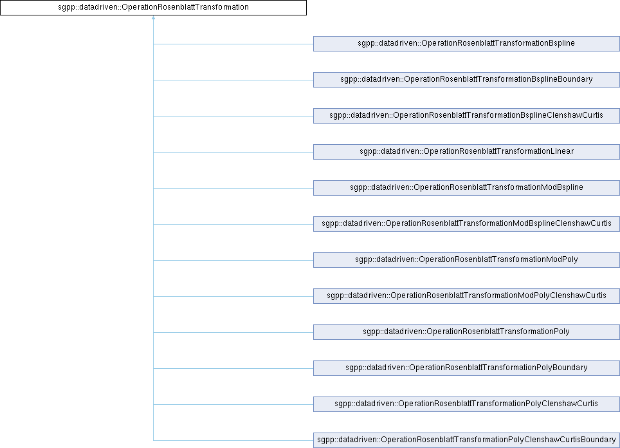620x448 pixels.
Task: Select OperationRosenblattTransformationPolyClenshawCurtisBoundary node
Action: 466,440
